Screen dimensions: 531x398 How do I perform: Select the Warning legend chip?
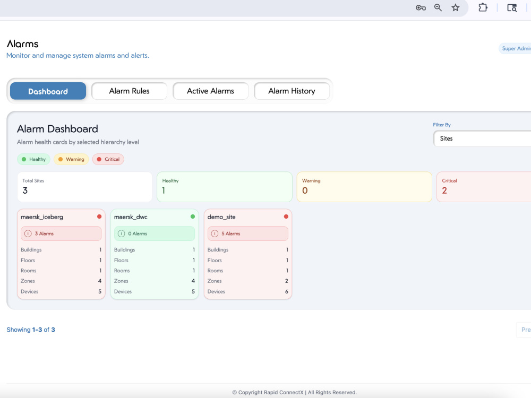pos(71,159)
